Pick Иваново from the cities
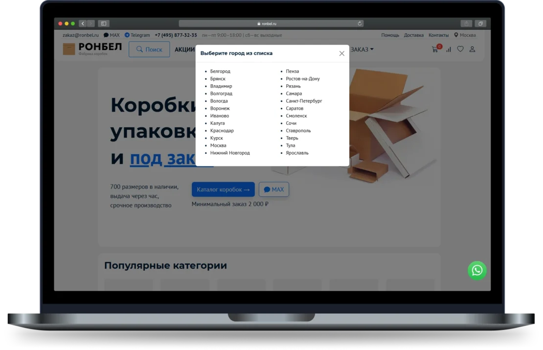 (x=219, y=116)
